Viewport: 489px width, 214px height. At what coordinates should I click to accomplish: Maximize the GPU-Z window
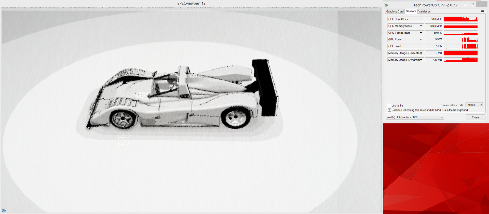click(x=472, y=4)
